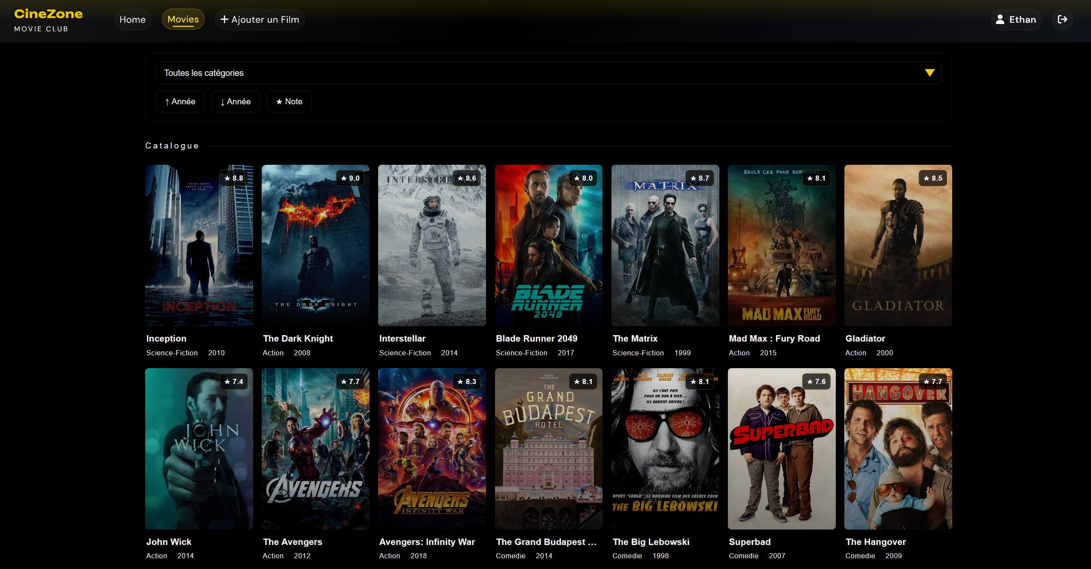Click The Hangover title text

pos(876,542)
